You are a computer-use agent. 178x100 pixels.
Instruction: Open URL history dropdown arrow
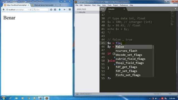(28, 10)
